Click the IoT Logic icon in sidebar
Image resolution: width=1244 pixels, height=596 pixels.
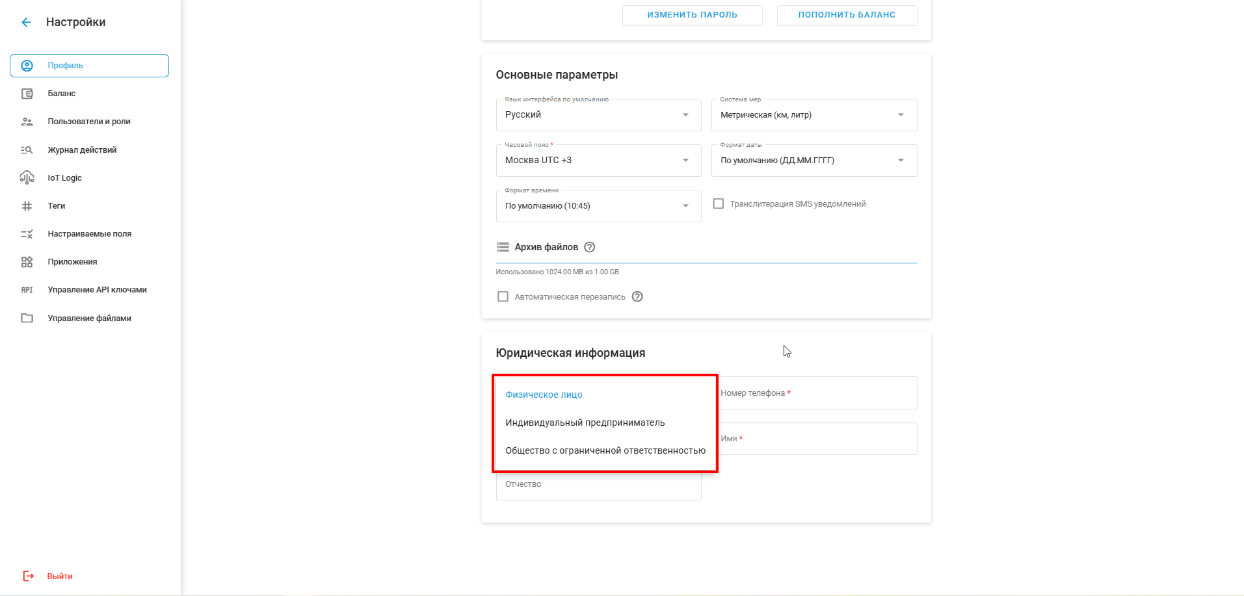[x=27, y=177]
